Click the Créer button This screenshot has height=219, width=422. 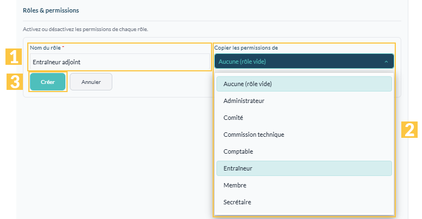[x=47, y=82]
